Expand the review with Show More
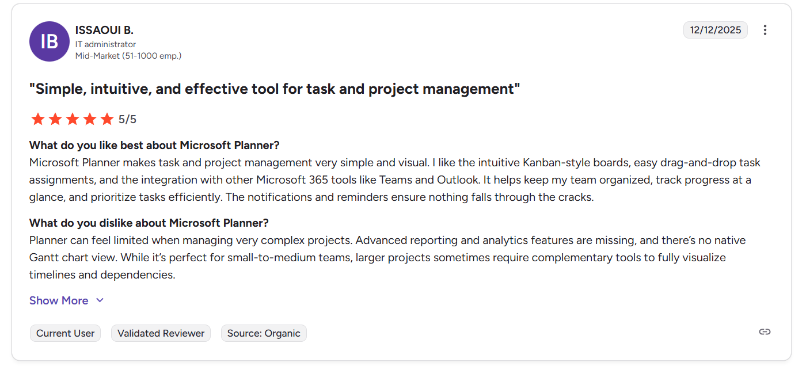Image resolution: width=806 pixels, height=370 pixels. pyautogui.click(x=59, y=300)
